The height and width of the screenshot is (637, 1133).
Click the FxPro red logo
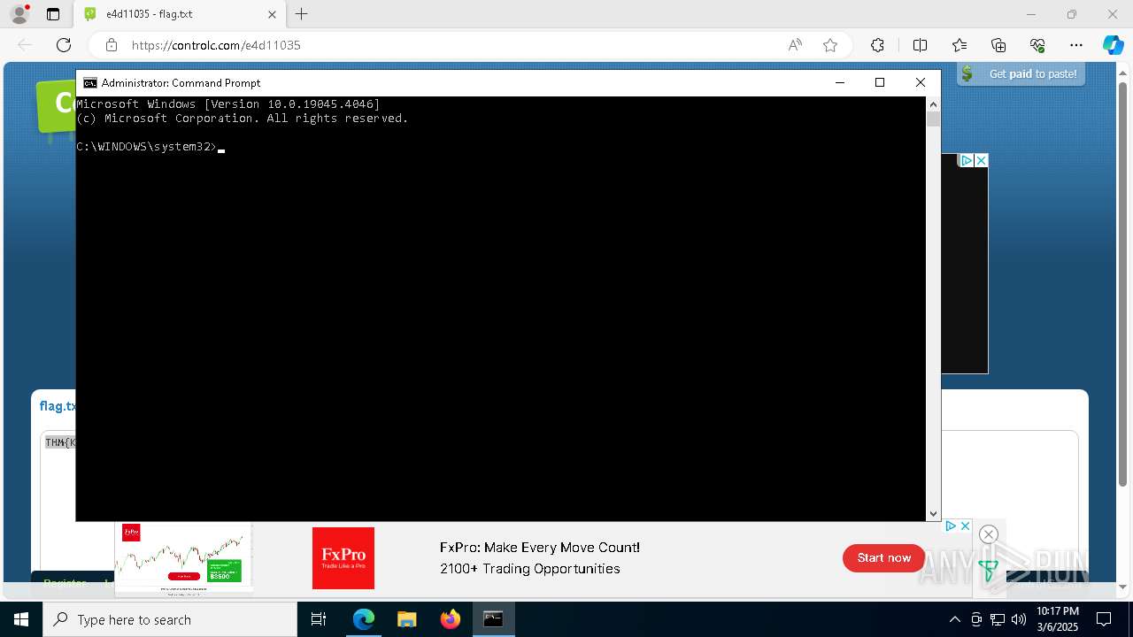tap(343, 558)
